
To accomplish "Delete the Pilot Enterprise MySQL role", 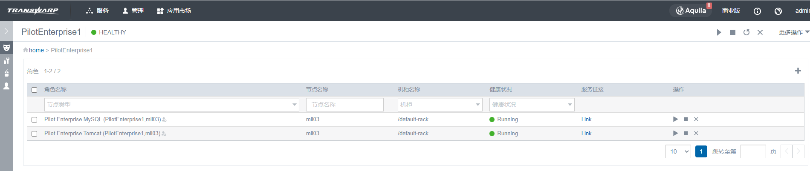I will [x=696, y=119].
